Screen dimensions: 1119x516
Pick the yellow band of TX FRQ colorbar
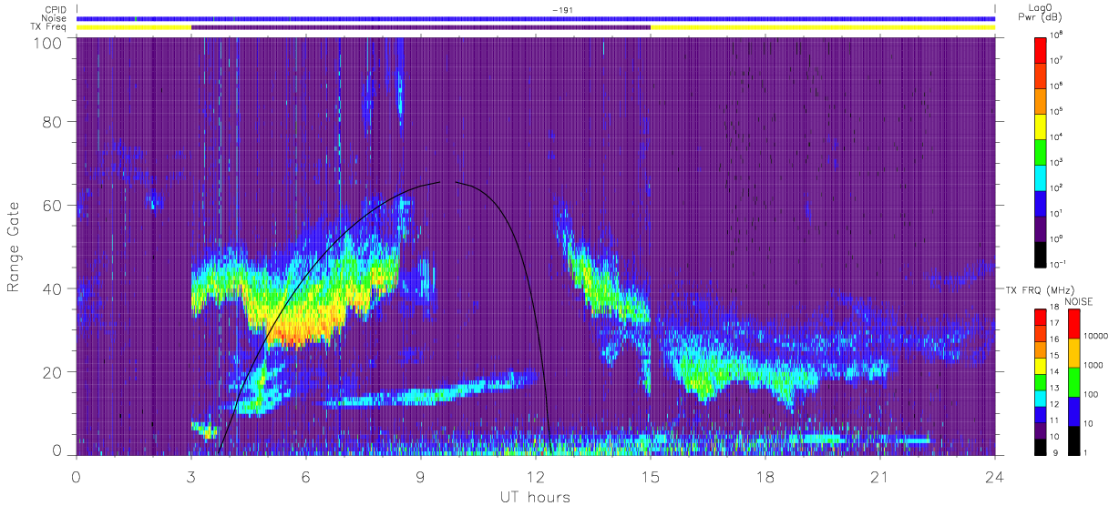click(1041, 365)
